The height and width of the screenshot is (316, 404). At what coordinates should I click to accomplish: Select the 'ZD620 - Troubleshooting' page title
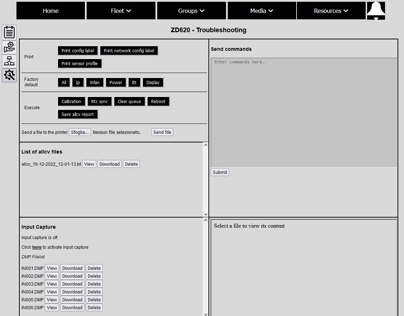coord(208,30)
